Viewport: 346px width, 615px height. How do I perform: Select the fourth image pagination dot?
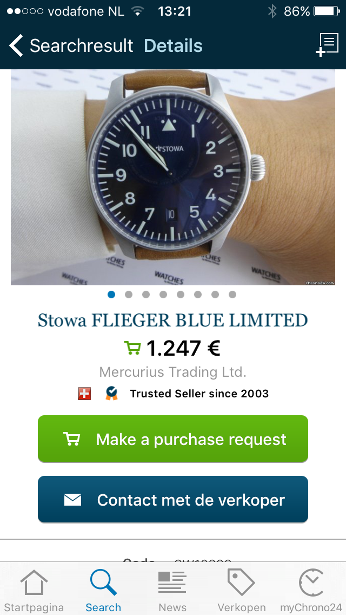click(163, 295)
